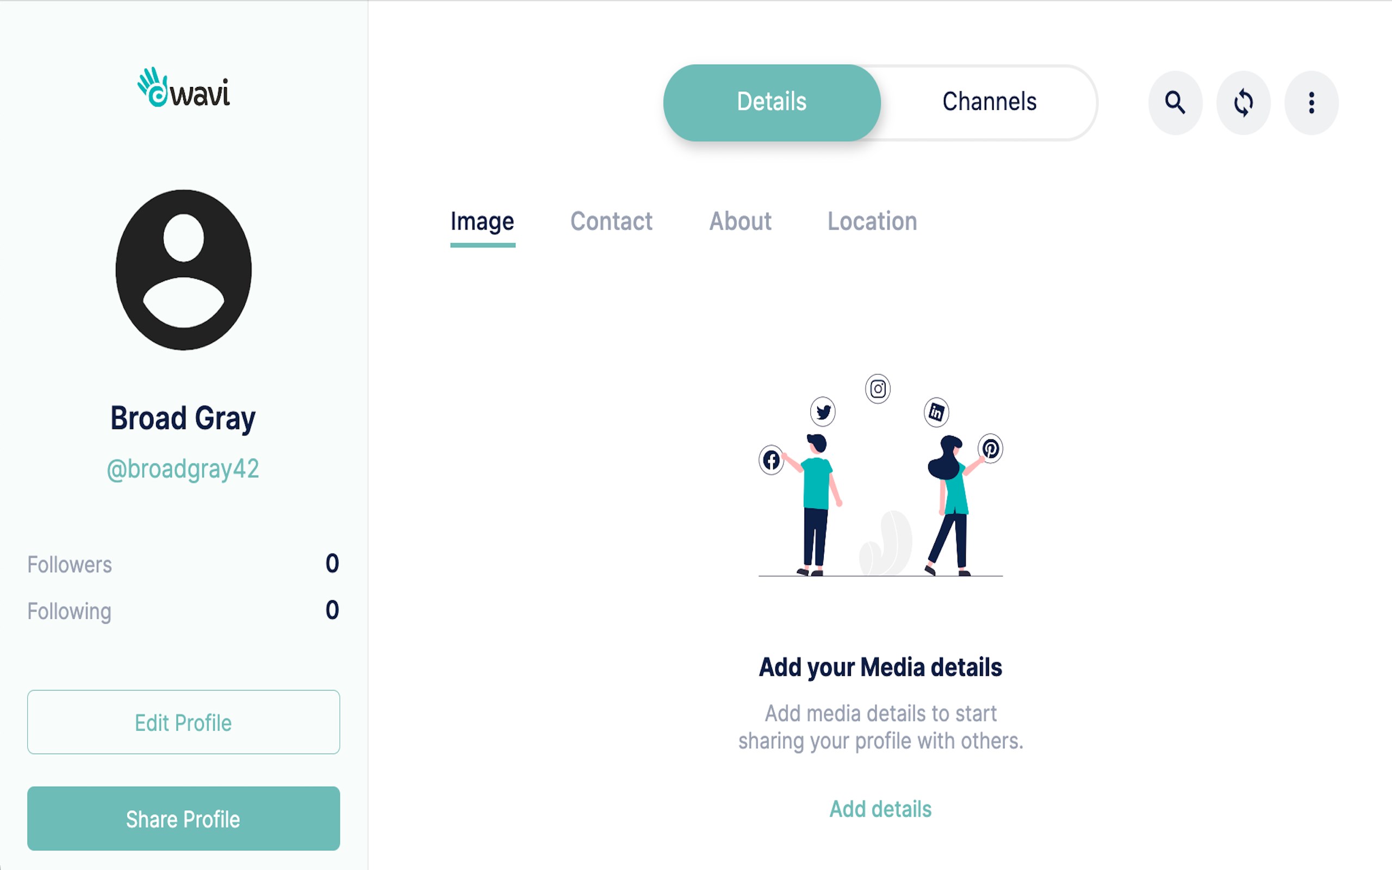The height and width of the screenshot is (870, 1392).
Task: Switch to the About tab
Action: (740, 222)
